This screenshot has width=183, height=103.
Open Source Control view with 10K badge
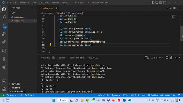pos(4,26)
